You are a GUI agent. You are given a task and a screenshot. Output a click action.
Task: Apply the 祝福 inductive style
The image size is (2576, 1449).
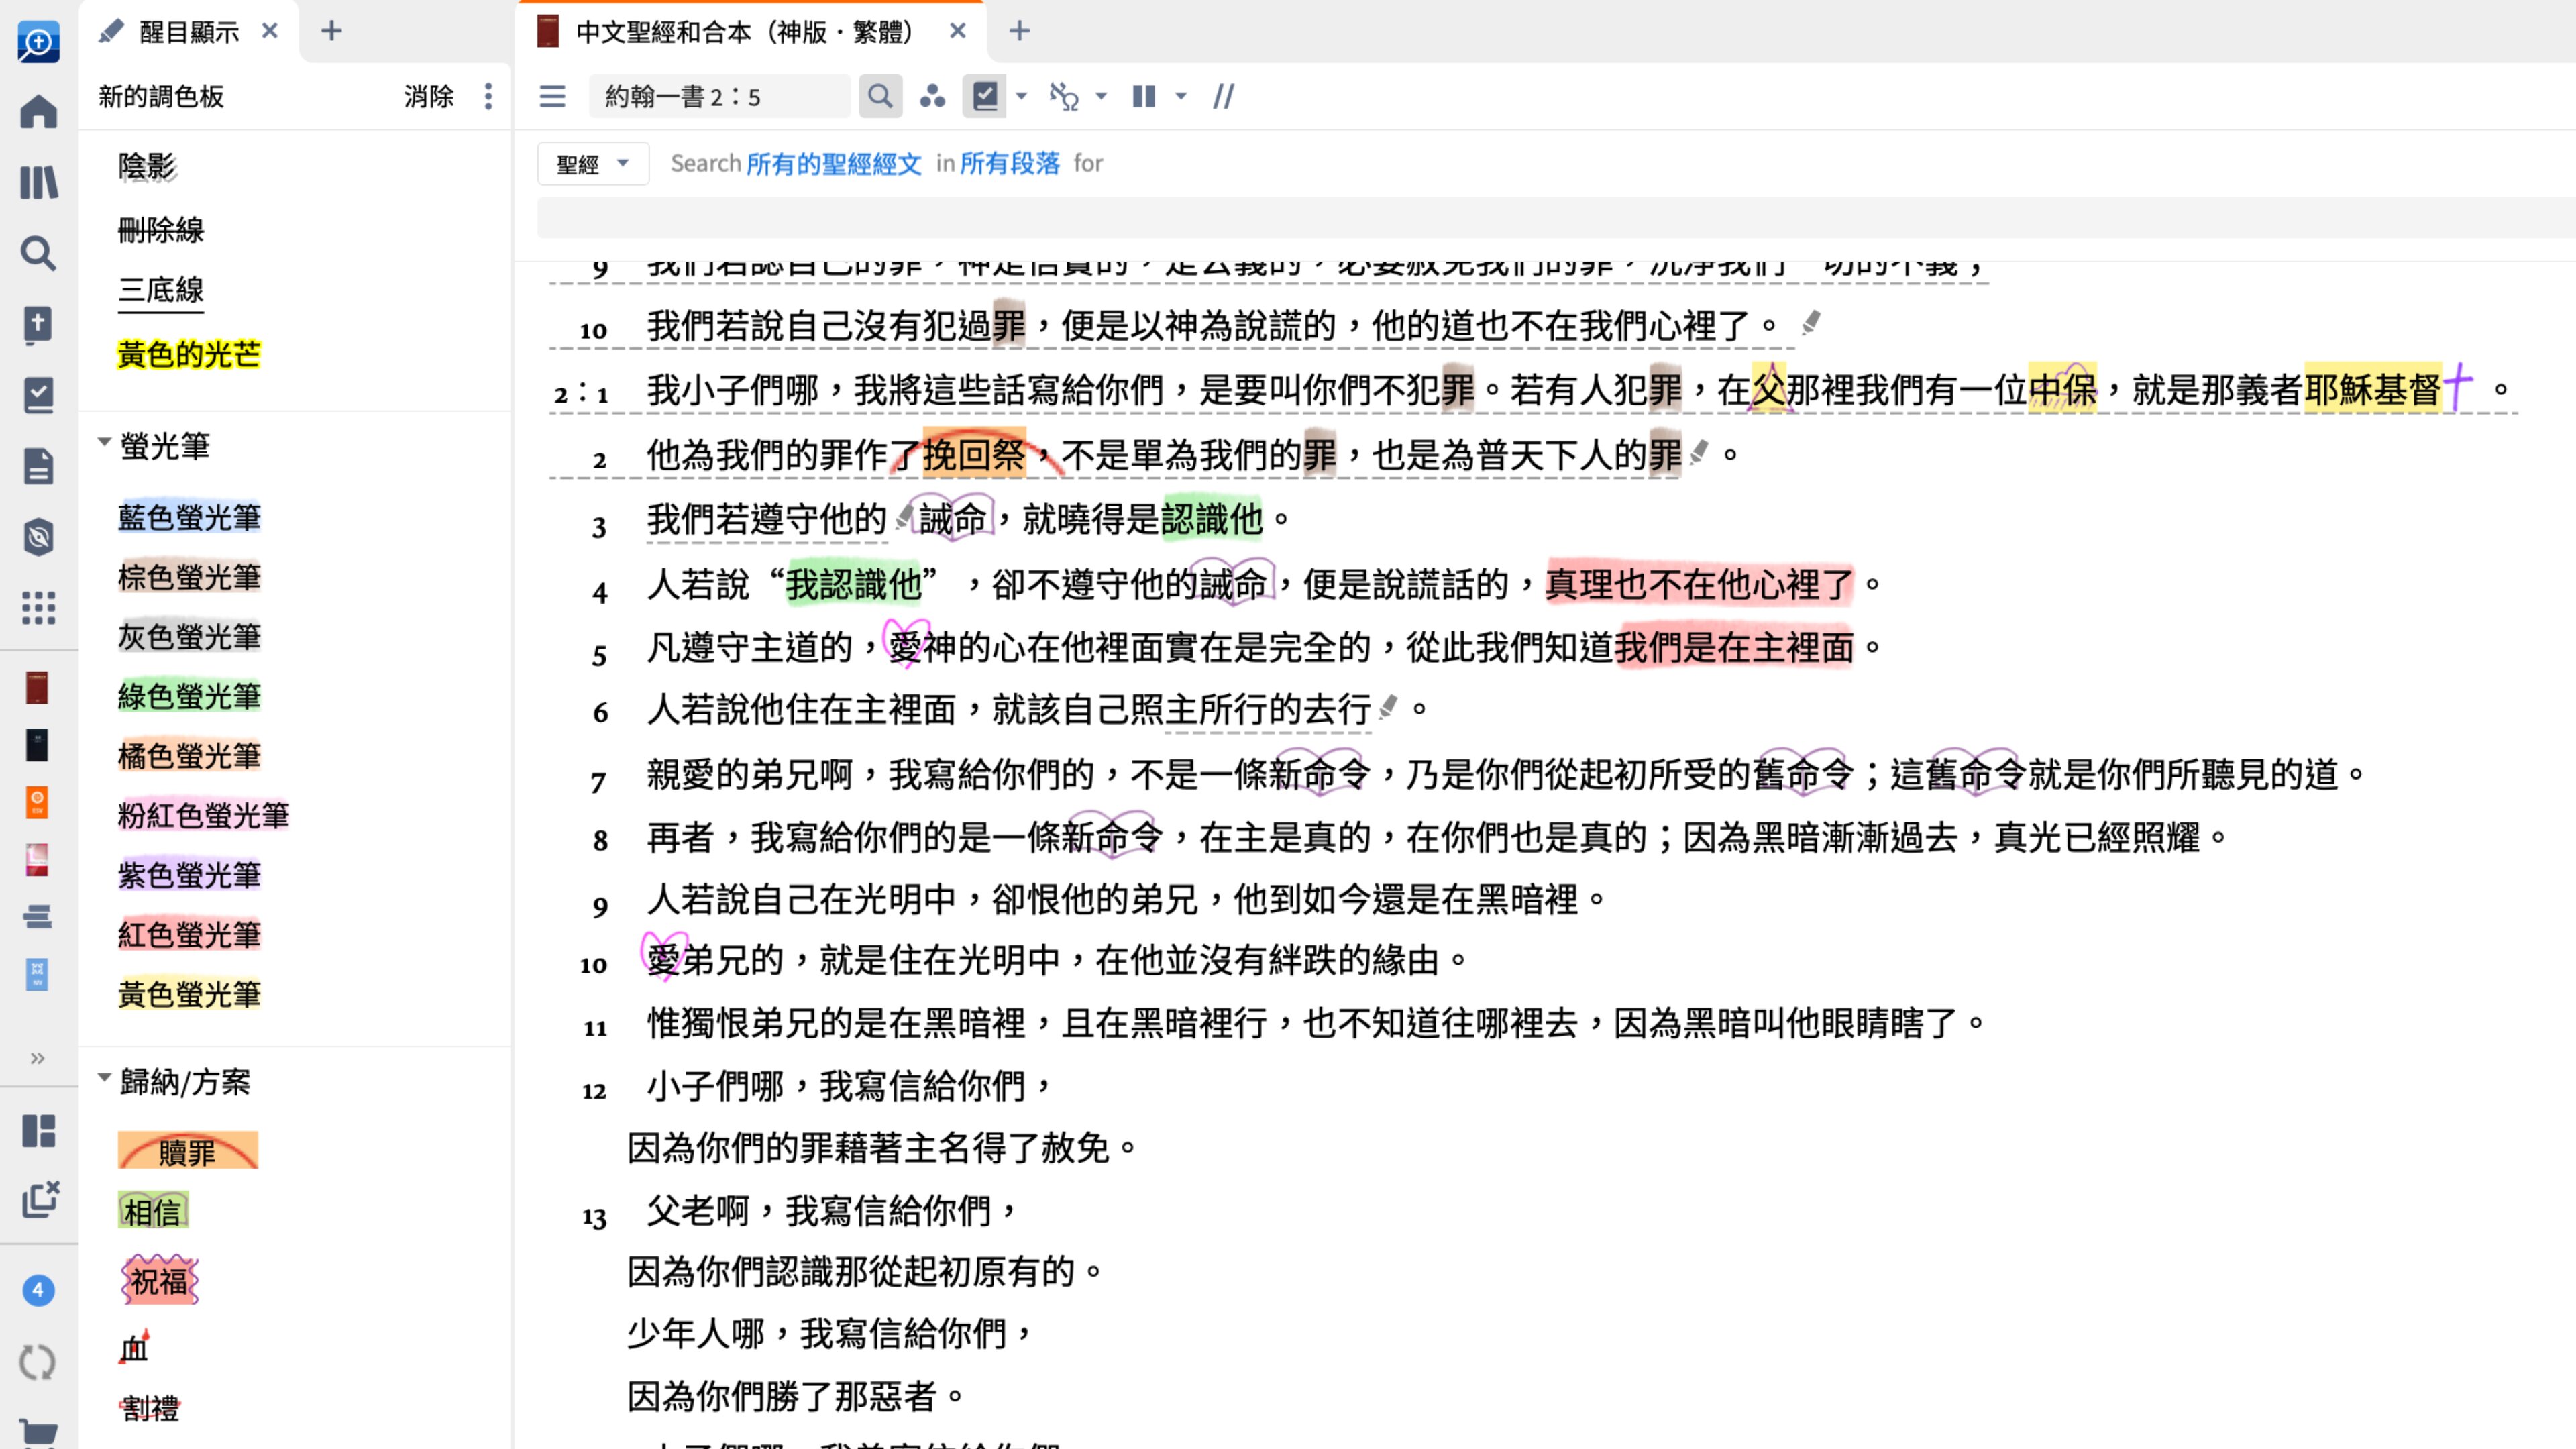pos(159,1281)
